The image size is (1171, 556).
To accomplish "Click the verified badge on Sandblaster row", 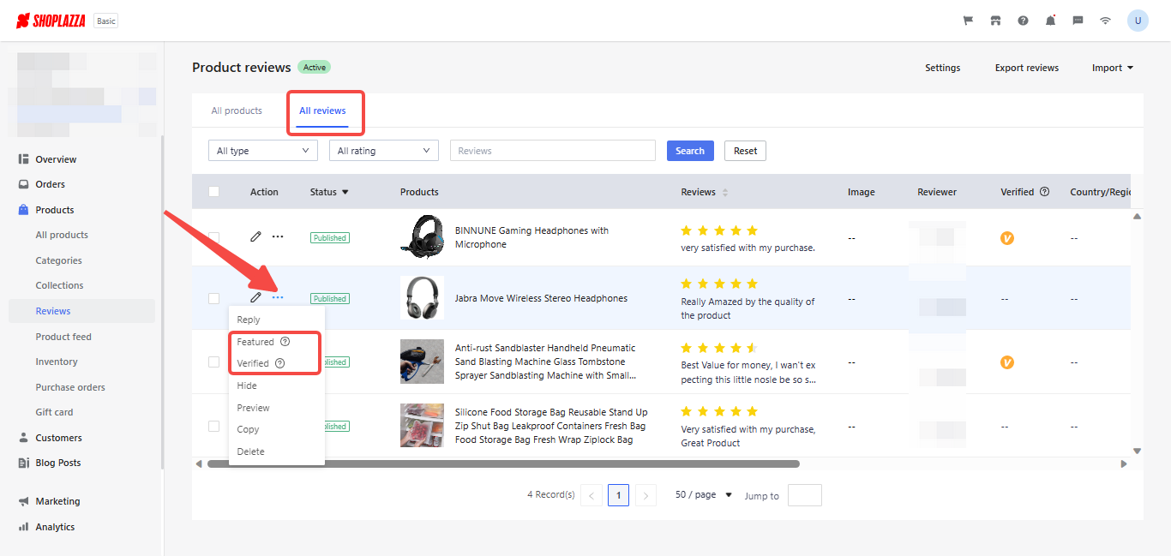I will 1007,362.
